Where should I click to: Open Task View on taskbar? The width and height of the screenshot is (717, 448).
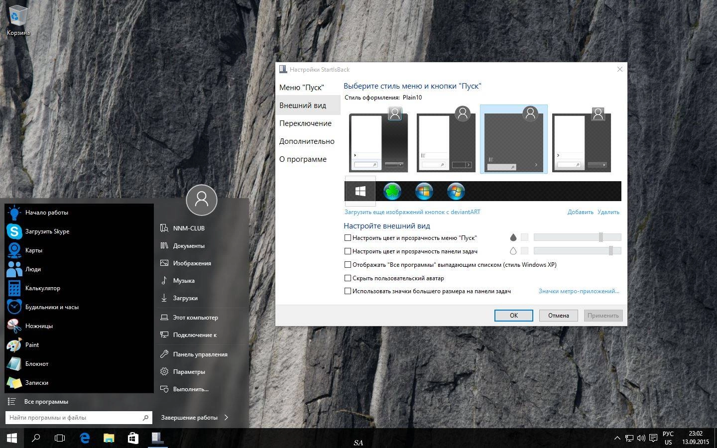[60, 438]
